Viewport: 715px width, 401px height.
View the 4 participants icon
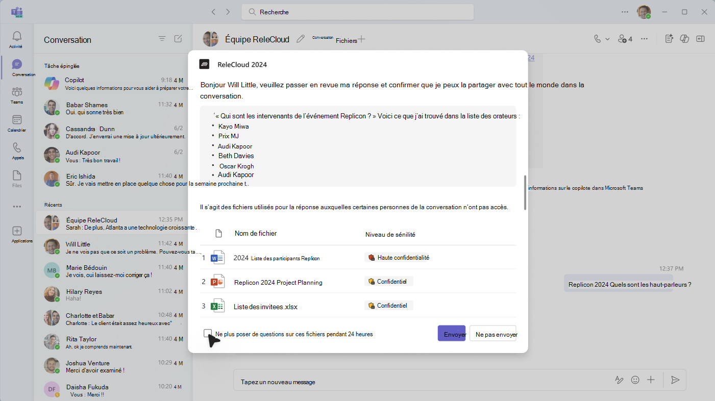(625, 39)
